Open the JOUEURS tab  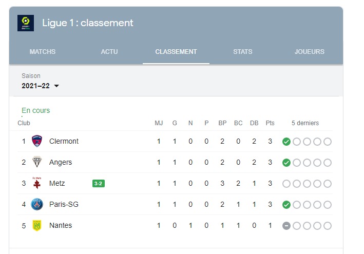(x=310, y=52)
